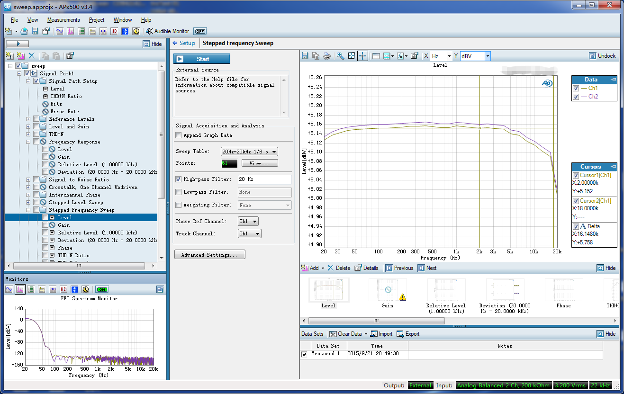Click the Bluetooth icon in the main toolbar

125,31
